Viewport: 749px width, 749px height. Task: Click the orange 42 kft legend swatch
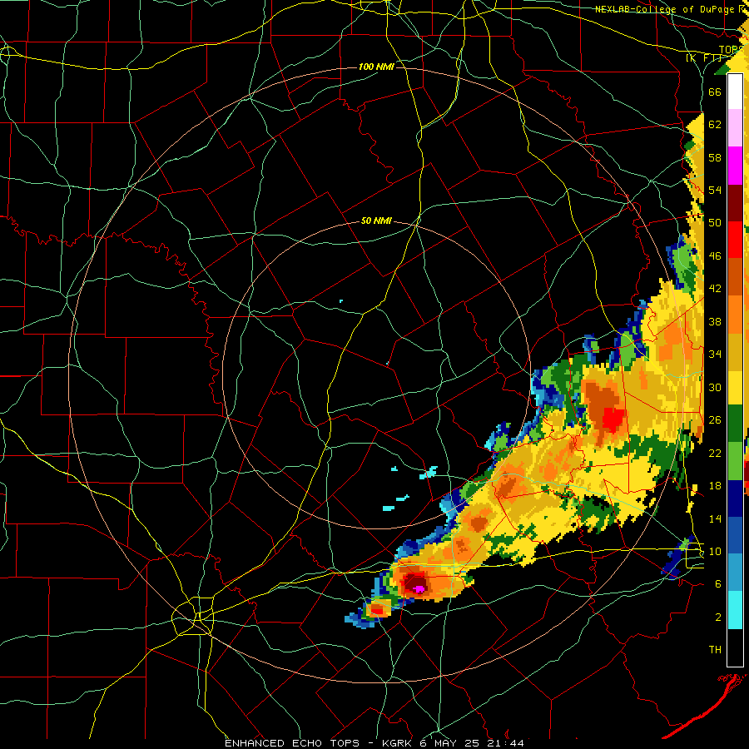pyautogui.click(x=735, y=315)
